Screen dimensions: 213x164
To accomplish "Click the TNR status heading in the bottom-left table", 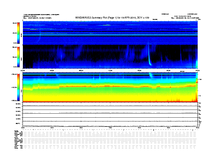I will (x=16, y=144).
